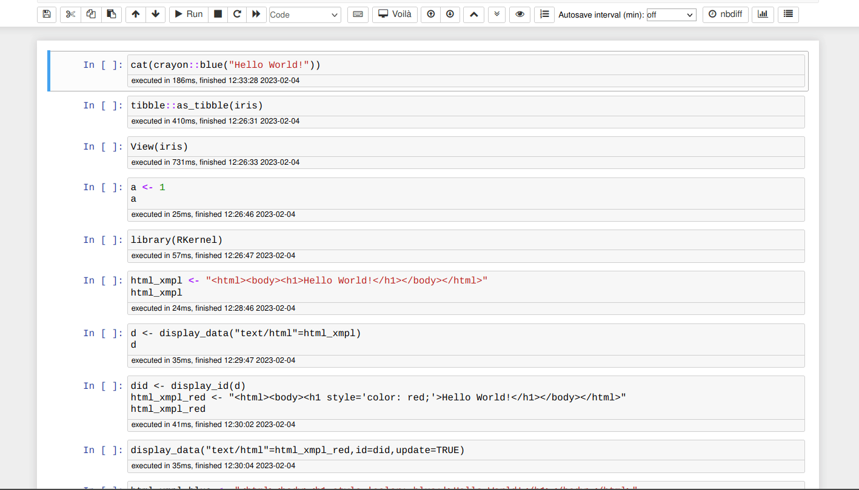Run the selected cell with the Run button

pyautogui.click(x=188, y=14)
